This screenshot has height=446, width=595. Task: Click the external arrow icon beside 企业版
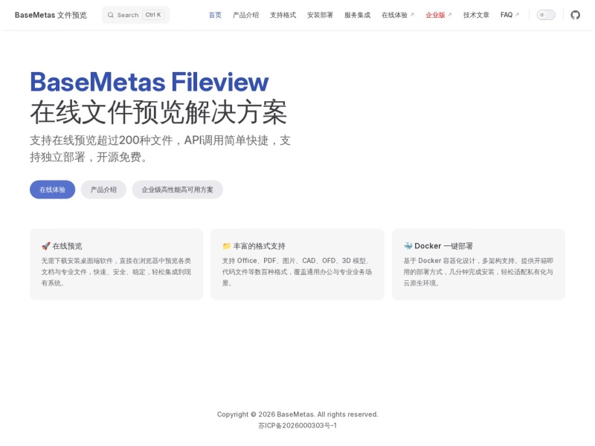[x=450, y=14]
